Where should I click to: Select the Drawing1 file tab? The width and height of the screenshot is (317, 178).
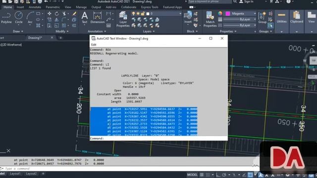click(x=35, y=38)
